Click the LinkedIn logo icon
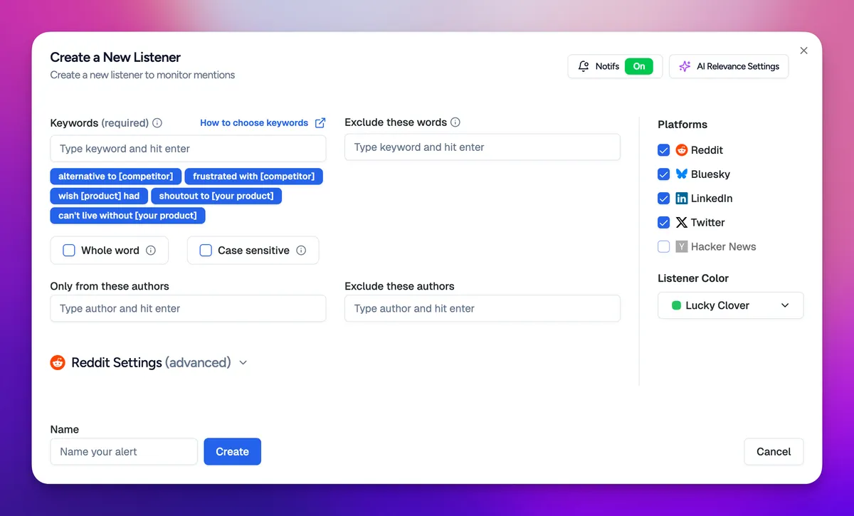 coord(682,199)
